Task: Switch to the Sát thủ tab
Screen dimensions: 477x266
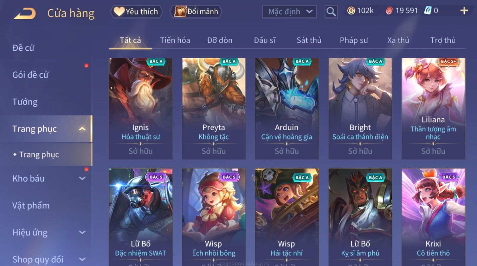Action: click(x=309, y=40)
